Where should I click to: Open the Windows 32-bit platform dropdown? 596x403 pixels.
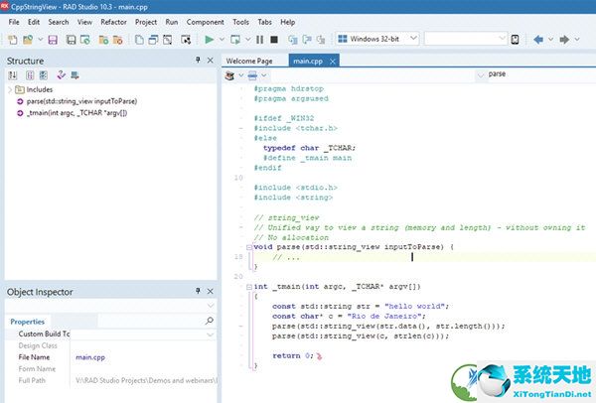[377, 39]
